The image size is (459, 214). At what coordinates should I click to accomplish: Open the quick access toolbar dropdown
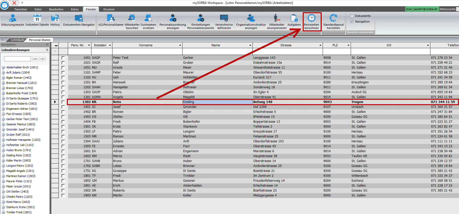pos(22,3)
